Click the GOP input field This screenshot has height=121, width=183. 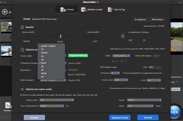click(155, 67)
